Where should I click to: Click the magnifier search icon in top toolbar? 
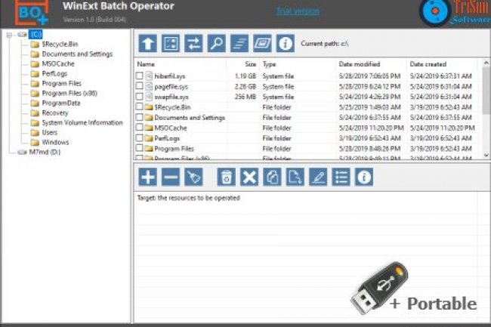pyautogui.click(x=216, y=43)
